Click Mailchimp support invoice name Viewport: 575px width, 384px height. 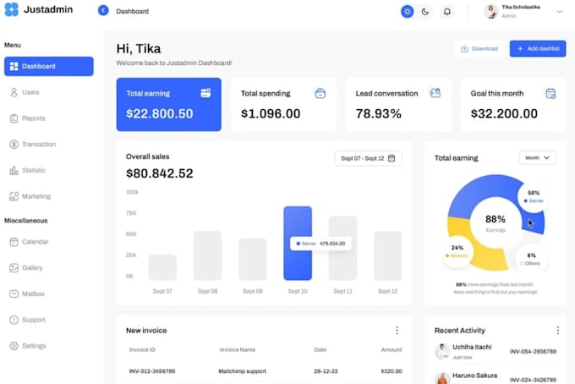[x=242, y=371]
